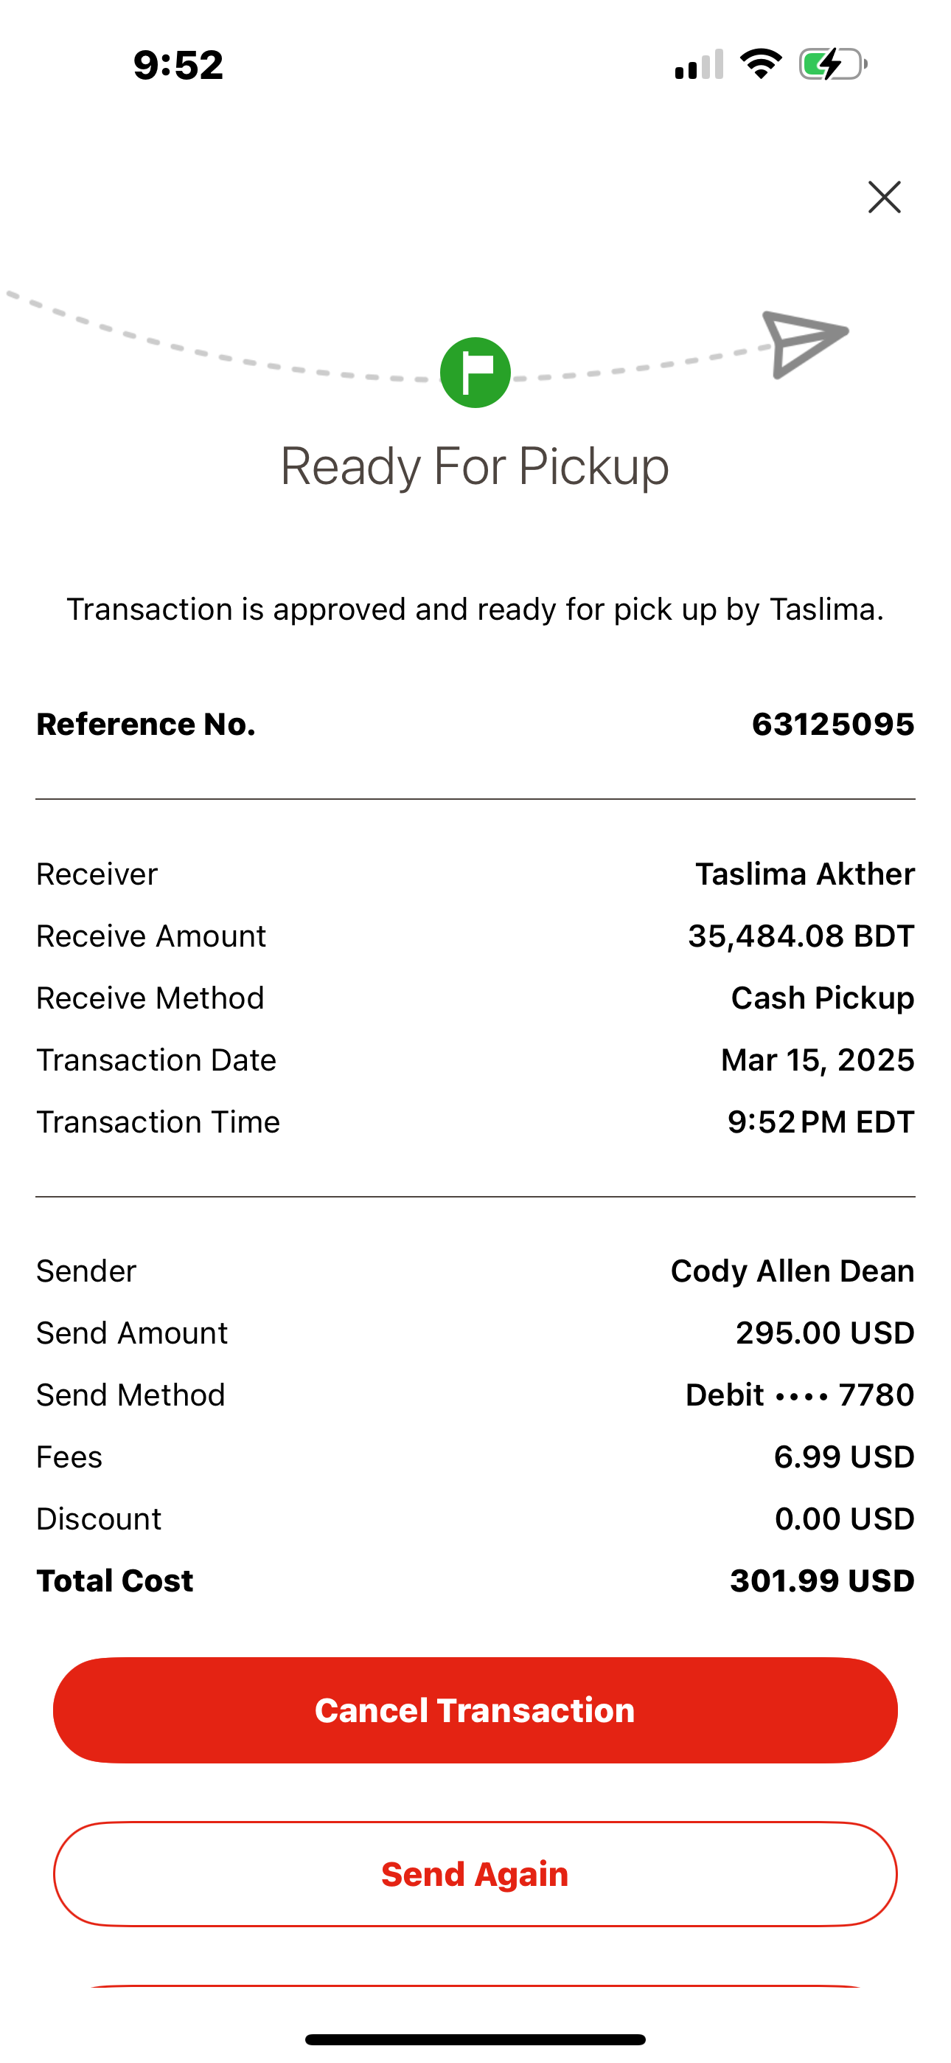Tap the Total Cost 301.99 USD value
The height and width of the screenshot is (2063, 951).
pyautogui.click(x=821, y=1581)
